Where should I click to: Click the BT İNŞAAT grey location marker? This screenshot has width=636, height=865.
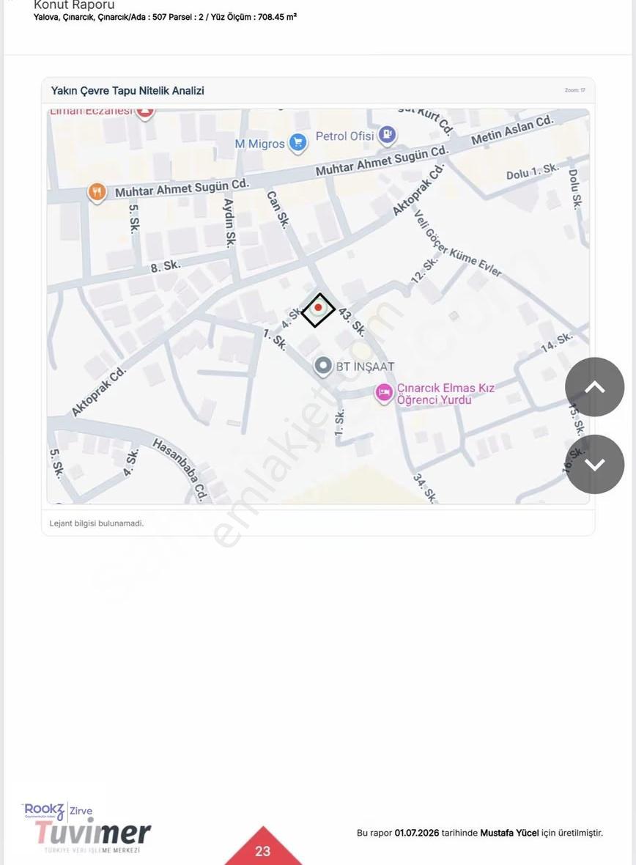coord(322,366)
